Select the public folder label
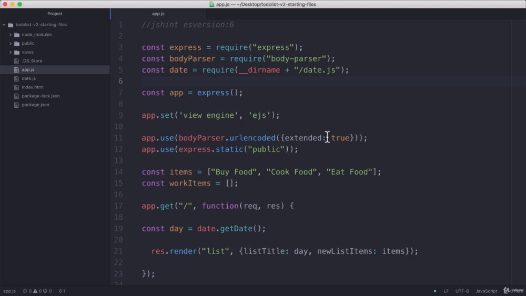 [28, 43]
